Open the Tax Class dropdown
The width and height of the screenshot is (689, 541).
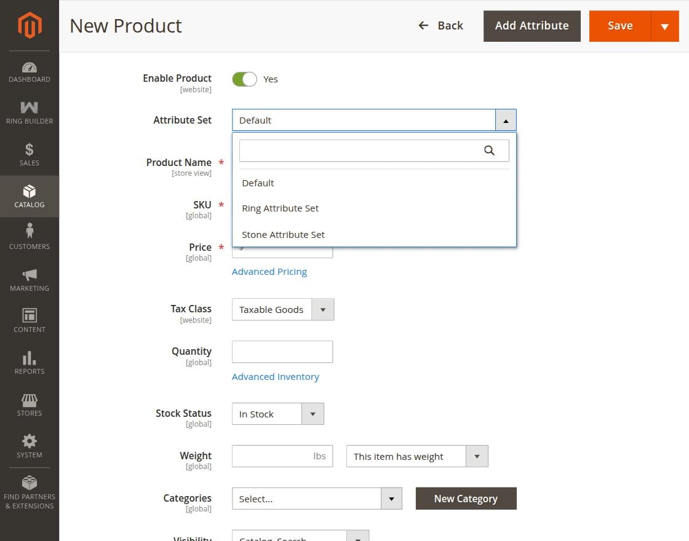(x=322, y=309)
